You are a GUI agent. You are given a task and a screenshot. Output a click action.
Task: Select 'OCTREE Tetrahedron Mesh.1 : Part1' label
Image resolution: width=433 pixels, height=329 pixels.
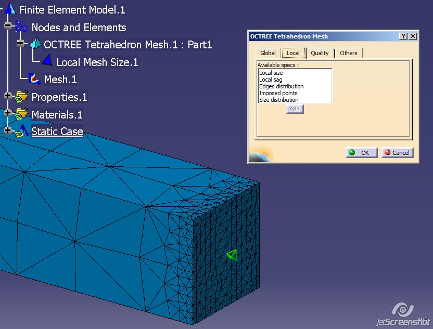tap(128, 44)
